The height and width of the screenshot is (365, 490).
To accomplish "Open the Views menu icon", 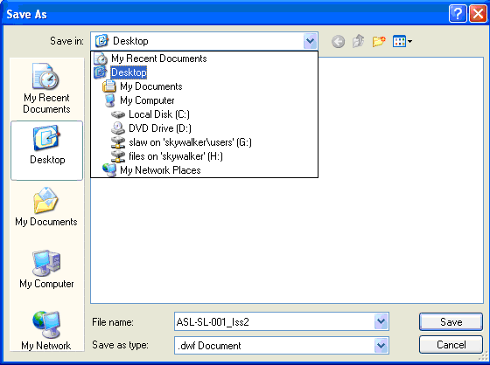I will 402,41.
